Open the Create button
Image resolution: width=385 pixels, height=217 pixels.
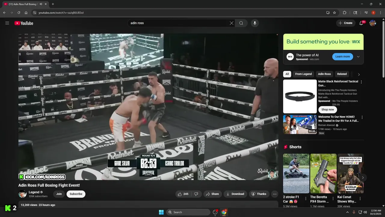click(x=346, y=23)
